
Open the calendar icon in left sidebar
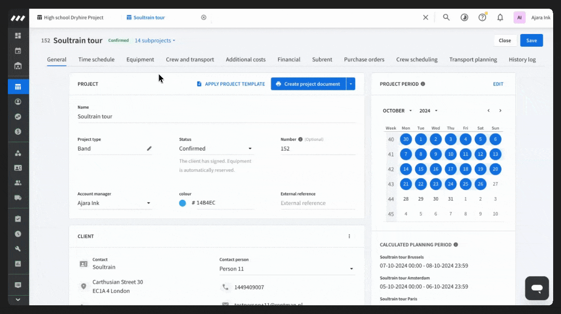pos(18,51)
